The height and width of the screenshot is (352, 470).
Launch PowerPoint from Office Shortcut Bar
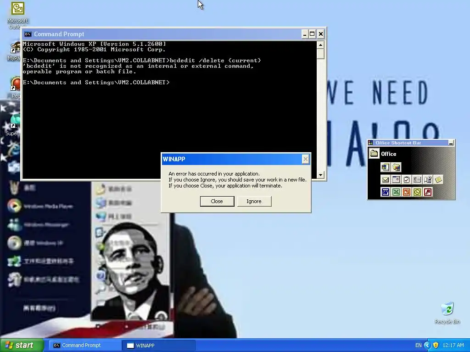pos(407,192)
